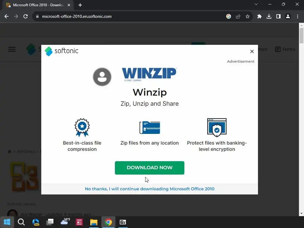Open Windows taskbar search
This screenshot has height=228, width=304.
coord(21,222)
